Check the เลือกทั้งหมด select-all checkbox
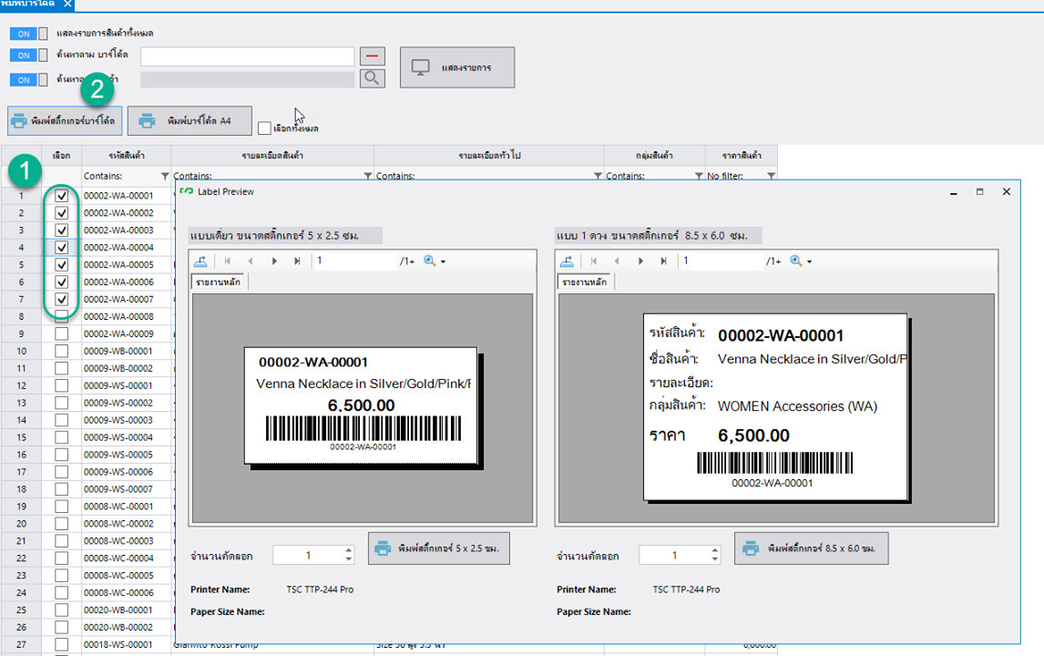Screen dimensions: 1044x656 tap(264, 128)
